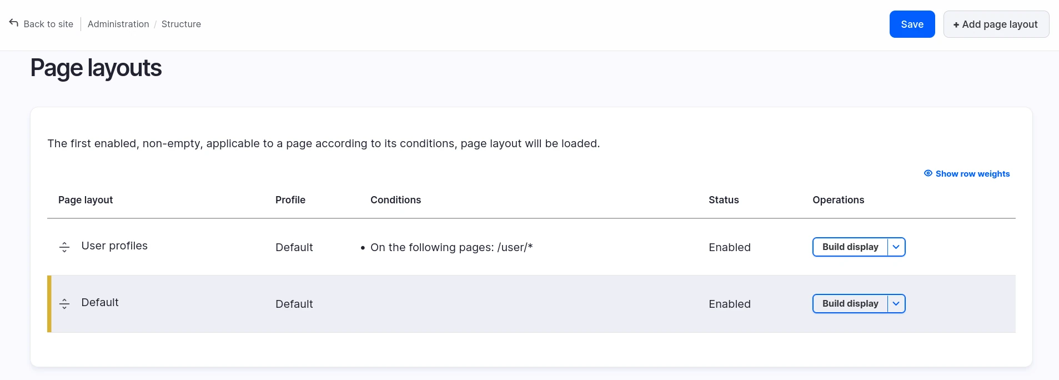The image size is (1059, 380).
Task: Click the User profiles layout name
Action: (x=114, y=246)
